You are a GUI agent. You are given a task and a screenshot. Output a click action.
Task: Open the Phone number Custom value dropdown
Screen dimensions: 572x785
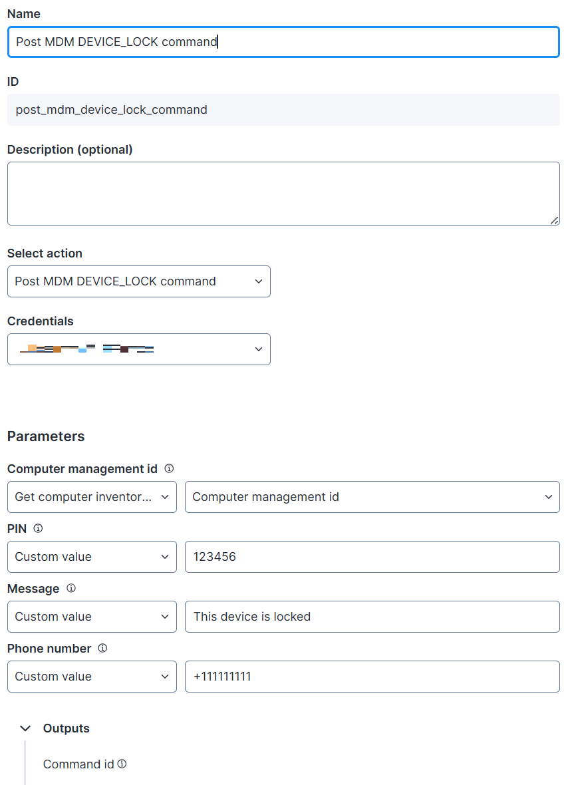tap(92, 677)
